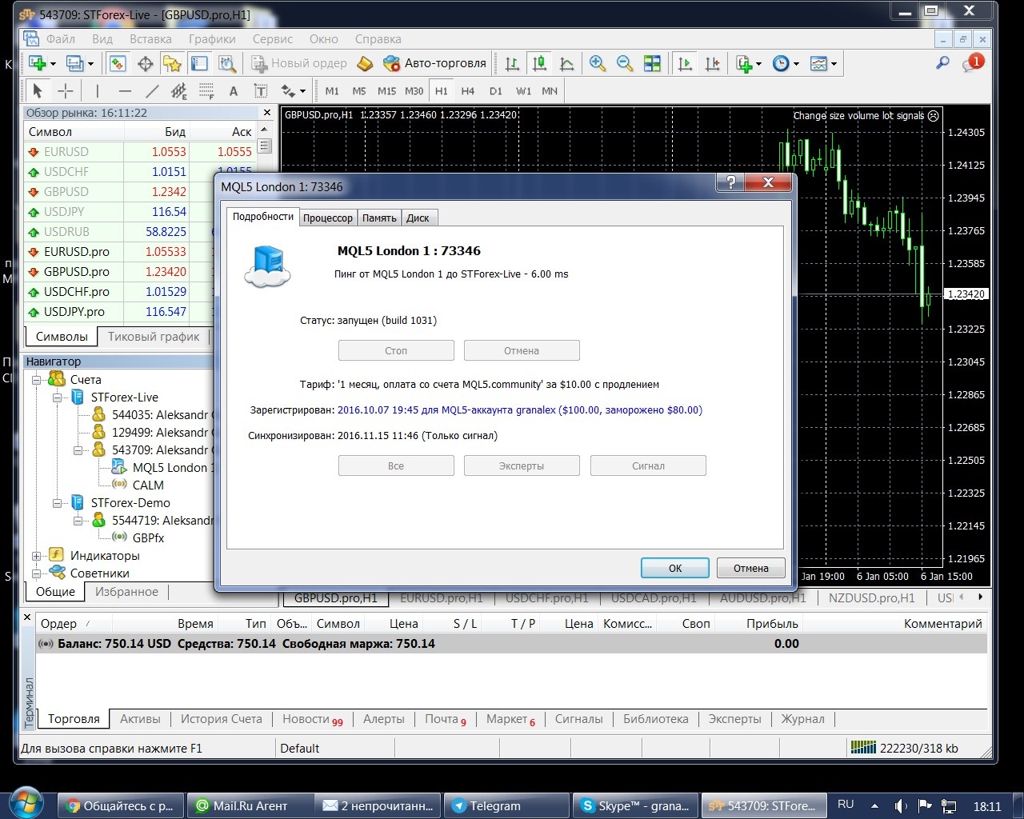The width and height of the screenshot is (1024, 819).
Task: Click the Все synchronization button
Action: (396, 465)
